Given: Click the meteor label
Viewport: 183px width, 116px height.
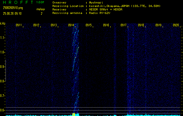Looking at the screenshot, I should click(x=41, y=9).
